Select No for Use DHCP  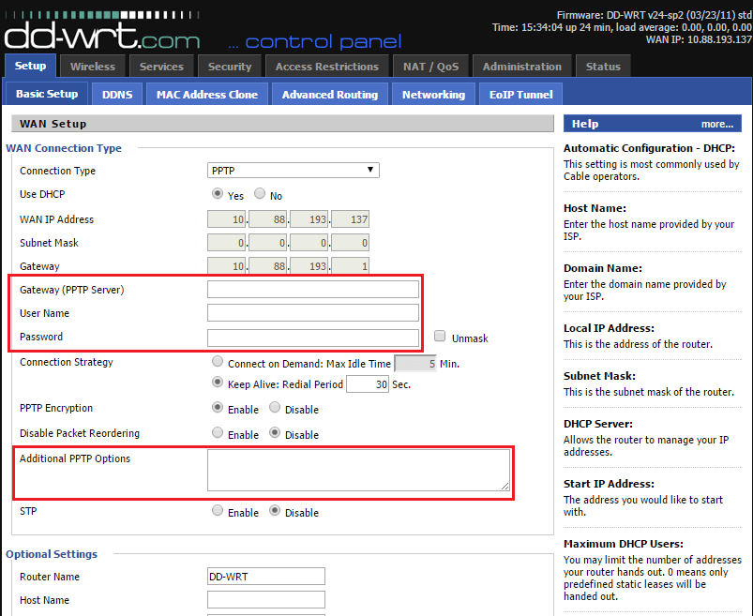click(260, 195)
